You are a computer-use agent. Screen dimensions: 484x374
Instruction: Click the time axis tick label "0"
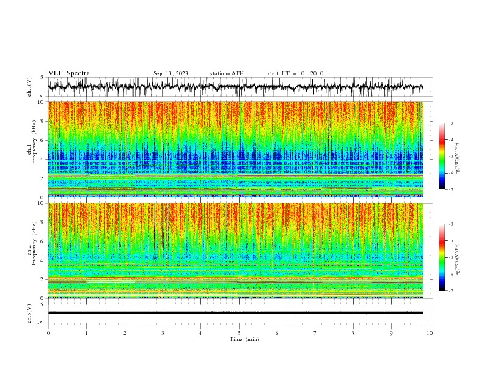point(48,333)
